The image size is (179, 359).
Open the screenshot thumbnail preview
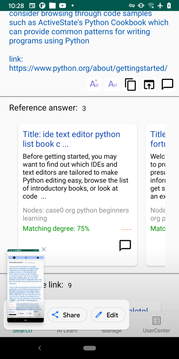pyautogui.click(x=25, y=286)
